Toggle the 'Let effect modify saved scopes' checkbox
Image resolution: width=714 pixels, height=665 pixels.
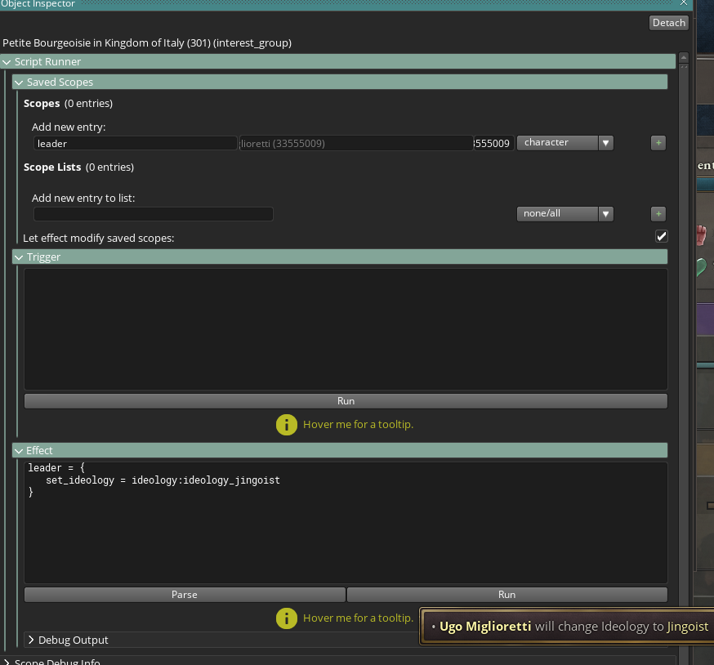tap(661, 236)
